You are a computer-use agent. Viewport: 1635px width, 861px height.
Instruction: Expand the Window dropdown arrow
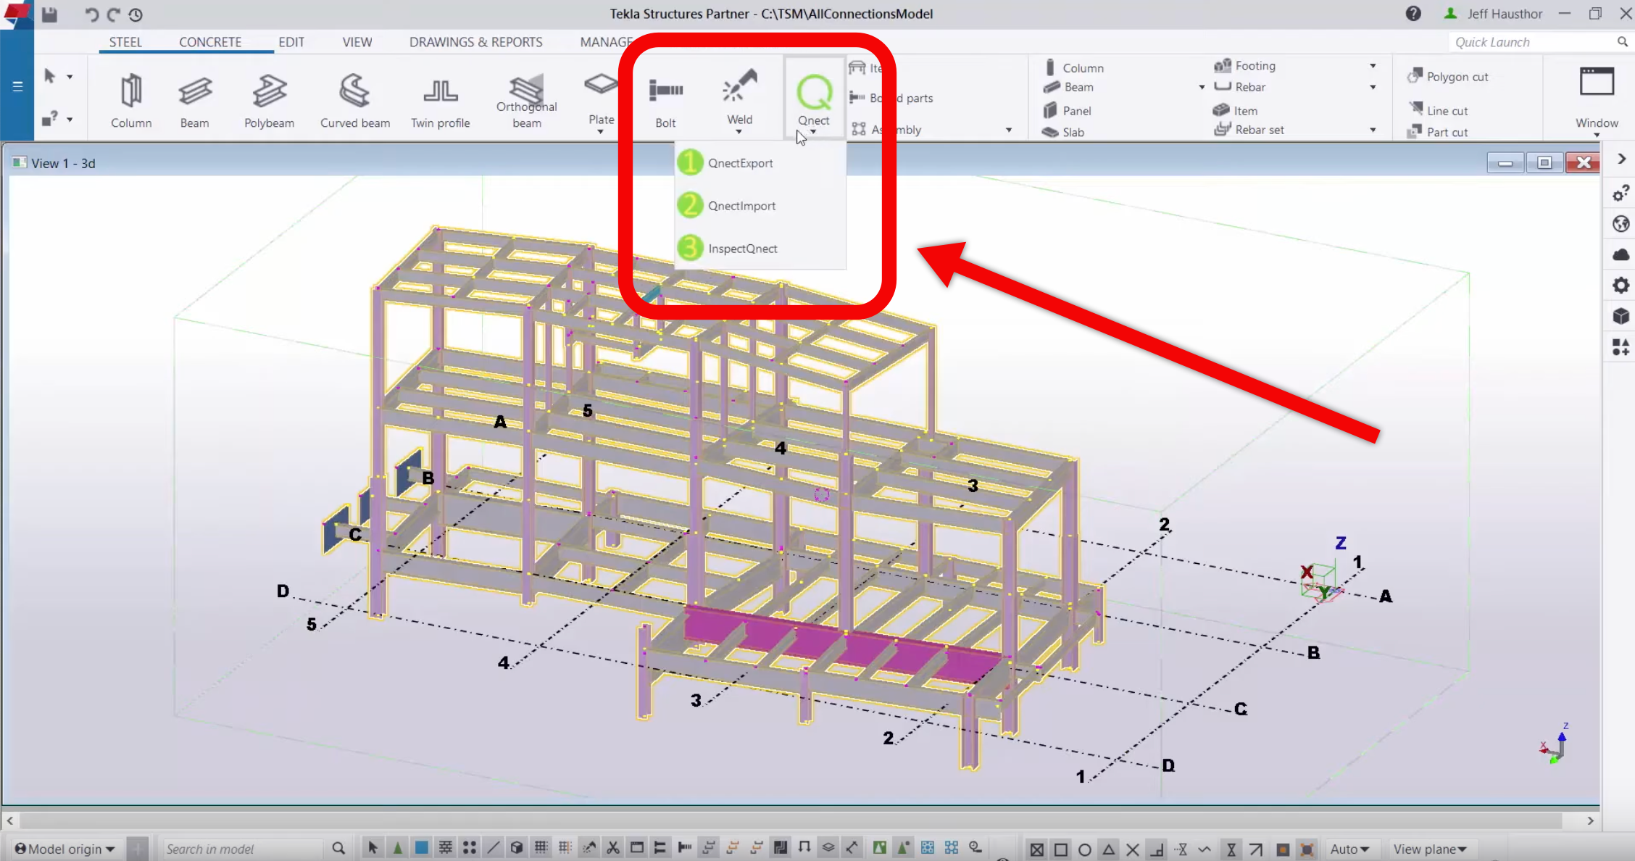point(1597,134)
